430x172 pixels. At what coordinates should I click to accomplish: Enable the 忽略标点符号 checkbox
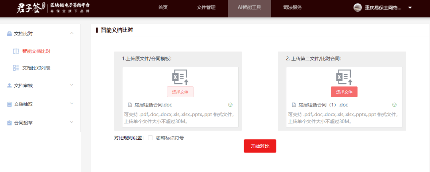click(150, 138)
